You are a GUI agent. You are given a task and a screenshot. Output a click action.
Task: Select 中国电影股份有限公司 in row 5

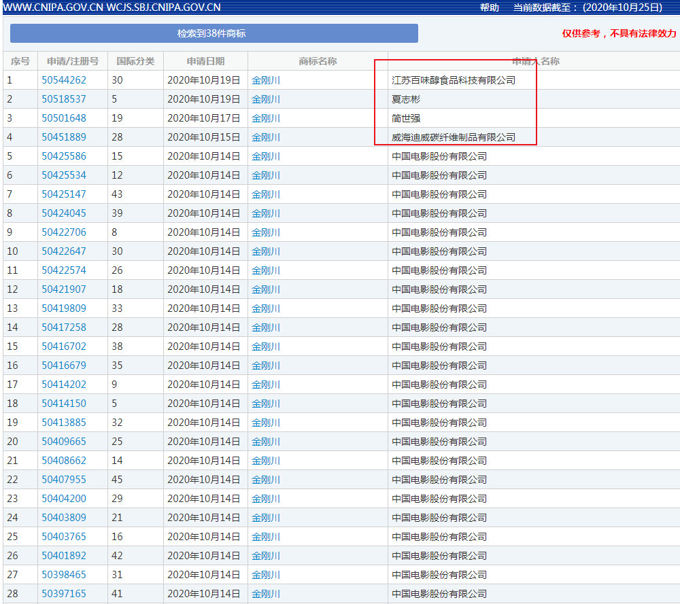point(439,156)
